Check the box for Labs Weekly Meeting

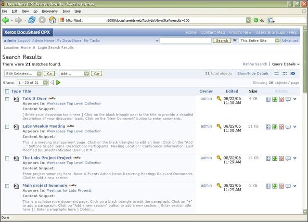7,127
